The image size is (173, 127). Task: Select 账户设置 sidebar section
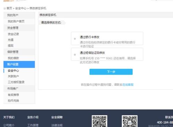coord(19,65)
